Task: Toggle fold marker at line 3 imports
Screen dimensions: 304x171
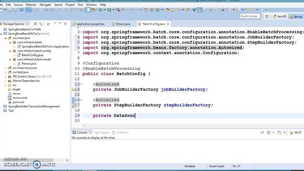Action: tap(81, 32)
